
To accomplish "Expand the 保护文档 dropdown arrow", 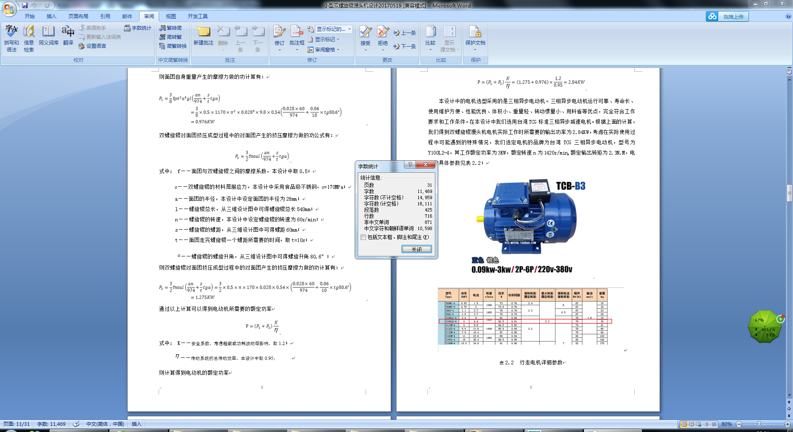I will [x=475, y=50].
